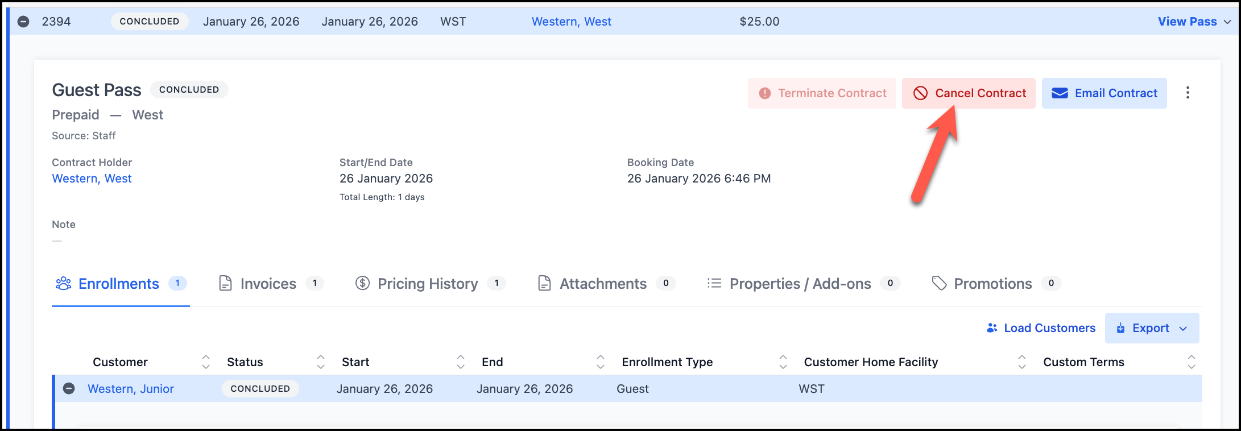Click the Load Customers link

click(1041, 328)
